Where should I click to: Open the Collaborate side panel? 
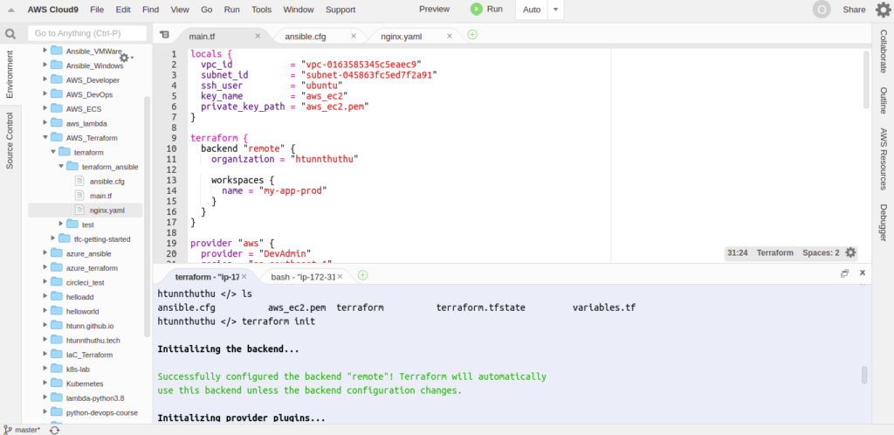coord(884,52)
